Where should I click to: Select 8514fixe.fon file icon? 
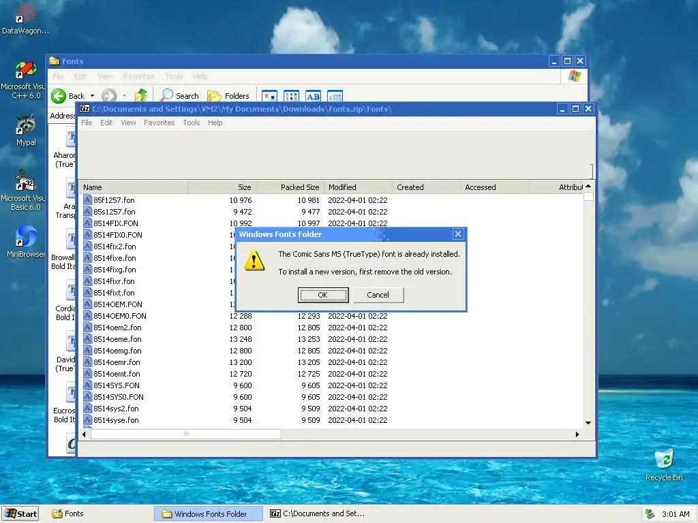(87, 258)
